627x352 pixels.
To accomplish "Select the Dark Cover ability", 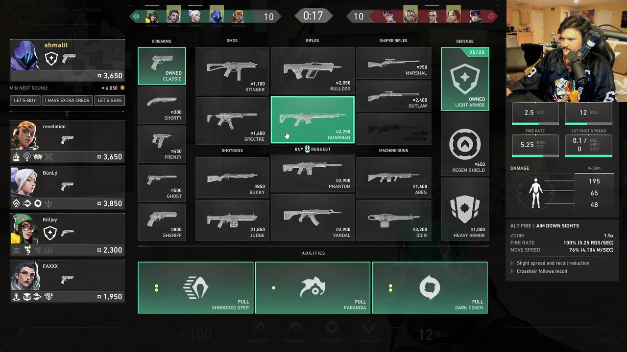I will [x=430, y=287].
